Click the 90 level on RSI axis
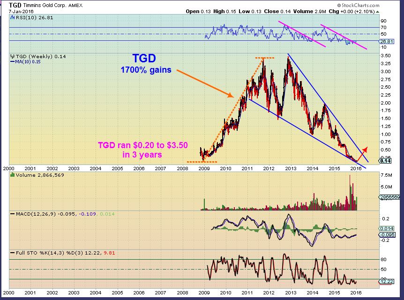 (x=383, y=21)
